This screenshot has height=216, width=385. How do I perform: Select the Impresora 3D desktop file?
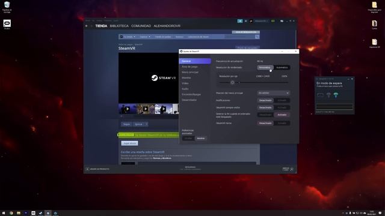pos(374,43)
